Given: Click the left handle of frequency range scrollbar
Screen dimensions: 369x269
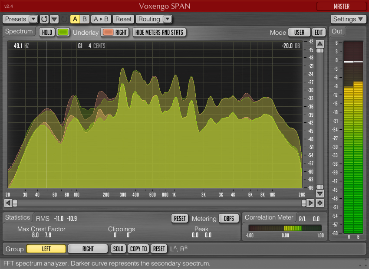Looking at the screenshot, I should pyautogui.click(x=15, y=203).
